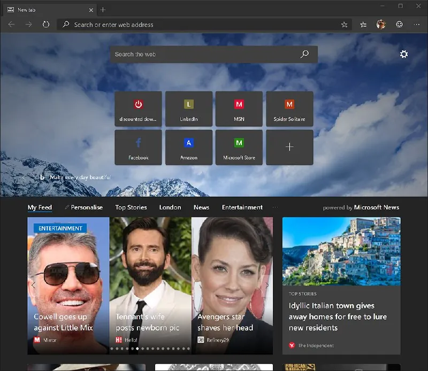Open the browser Settings and more menu
This screenshot has height=371, width=428.
(417, 25)
